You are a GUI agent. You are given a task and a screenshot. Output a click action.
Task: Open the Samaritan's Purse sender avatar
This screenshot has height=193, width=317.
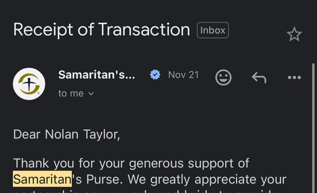click(29, 84)
